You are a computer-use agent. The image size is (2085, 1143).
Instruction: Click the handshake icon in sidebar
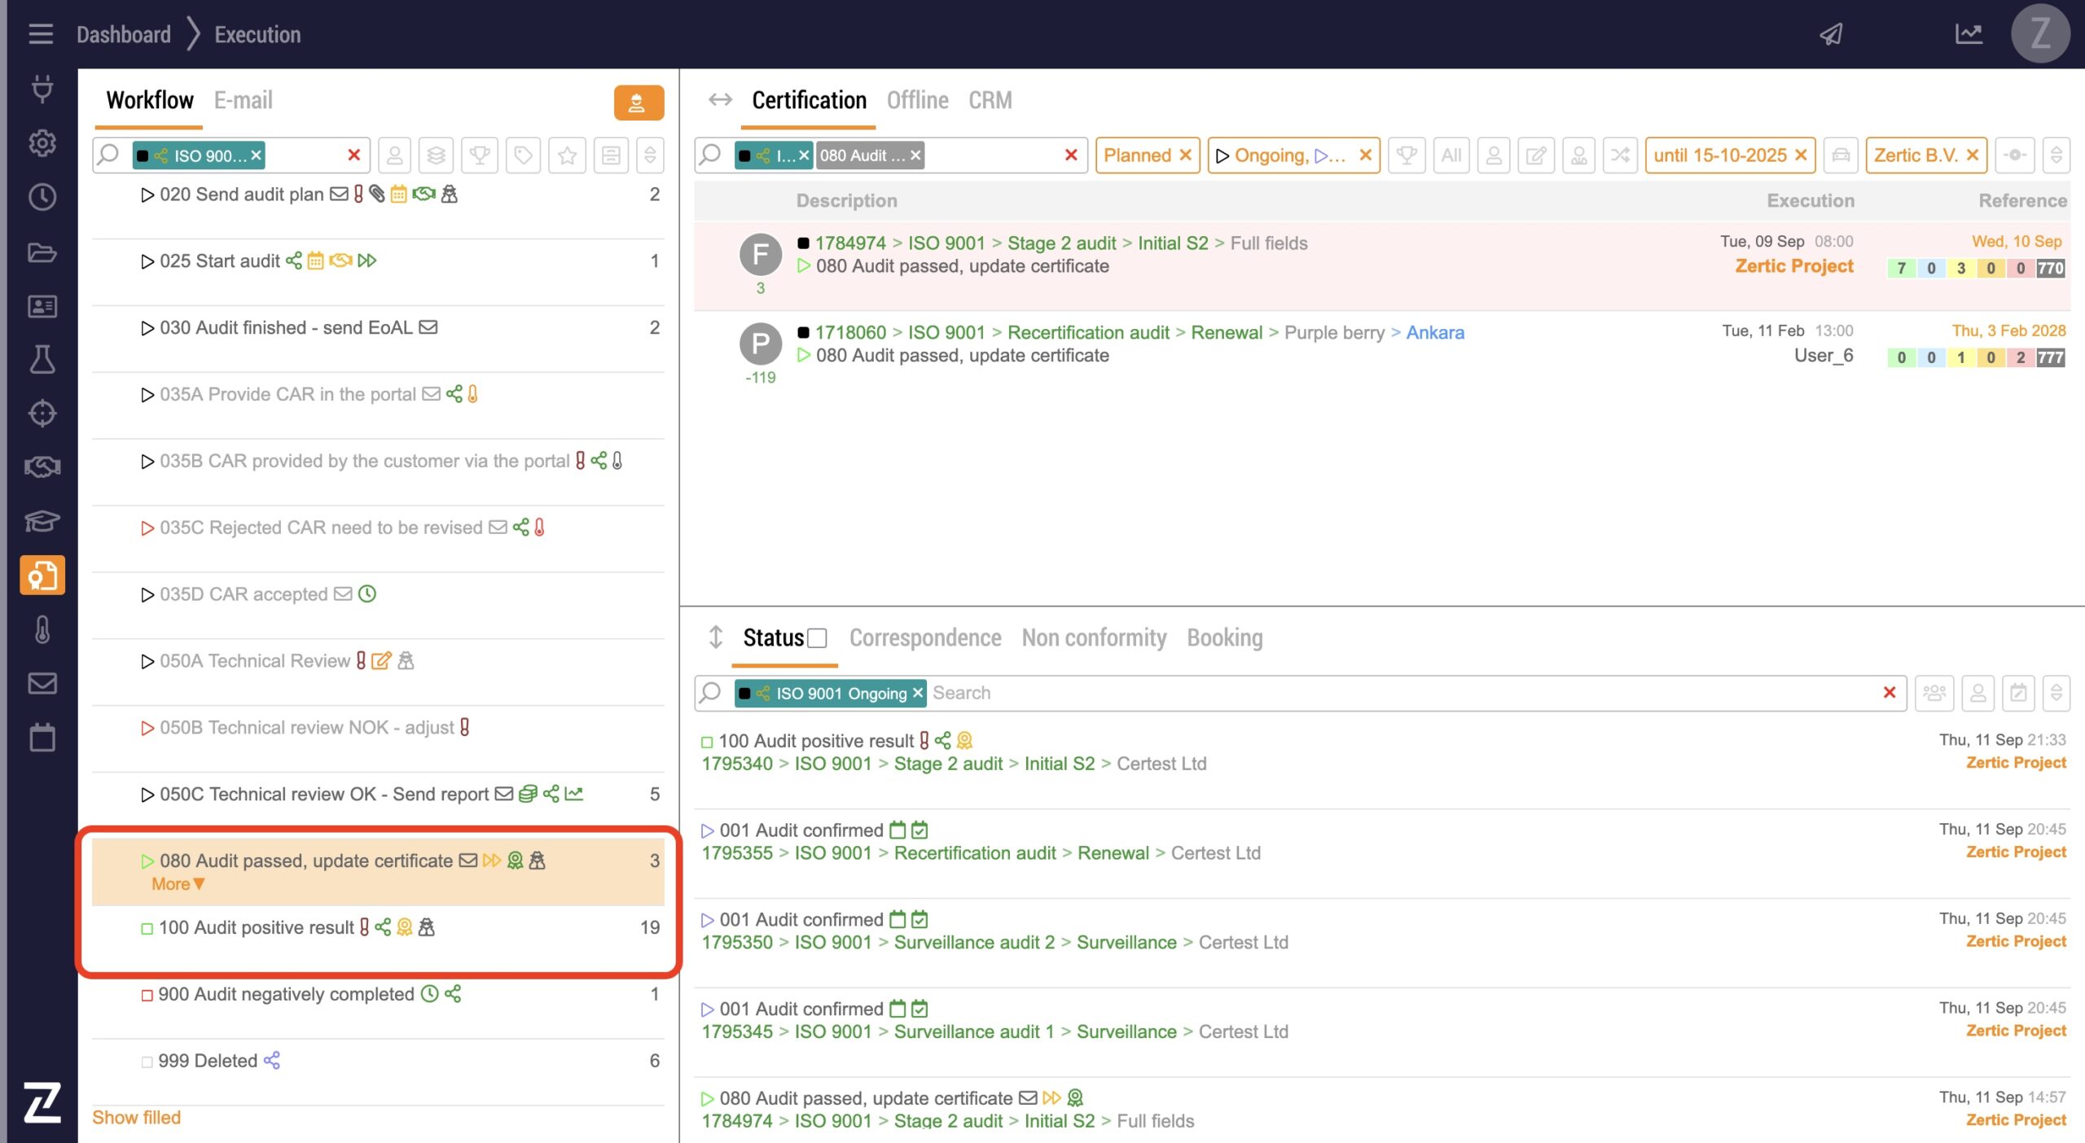click(x=42, y=467)
